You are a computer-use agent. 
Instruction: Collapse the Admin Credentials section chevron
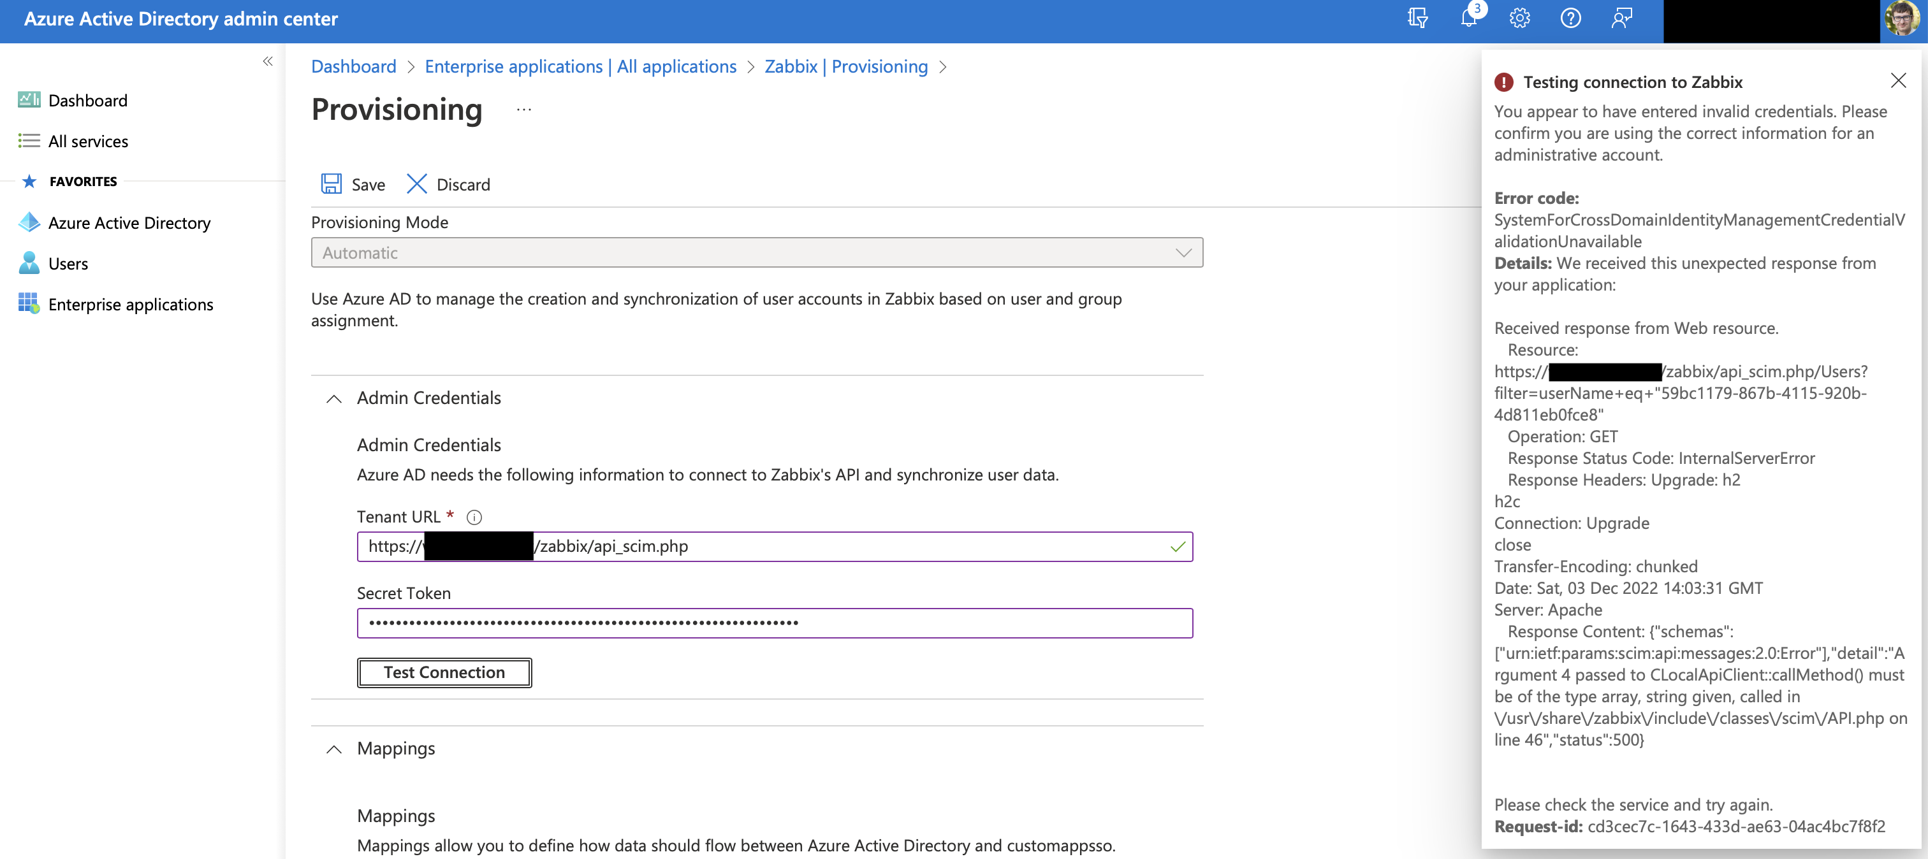coord(334,399)
